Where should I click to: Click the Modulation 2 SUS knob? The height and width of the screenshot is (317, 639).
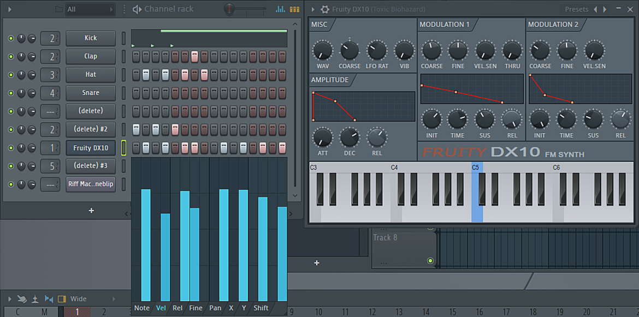[593, 120]
